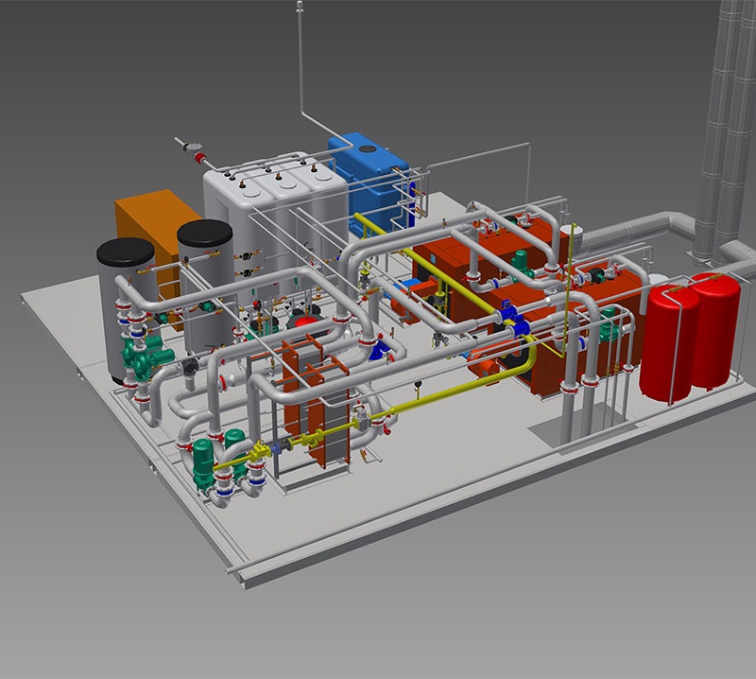The width and height of the screenshot is (756, 679).
Task: Select the thin vertical vent pipe at top
Action: 300,57
